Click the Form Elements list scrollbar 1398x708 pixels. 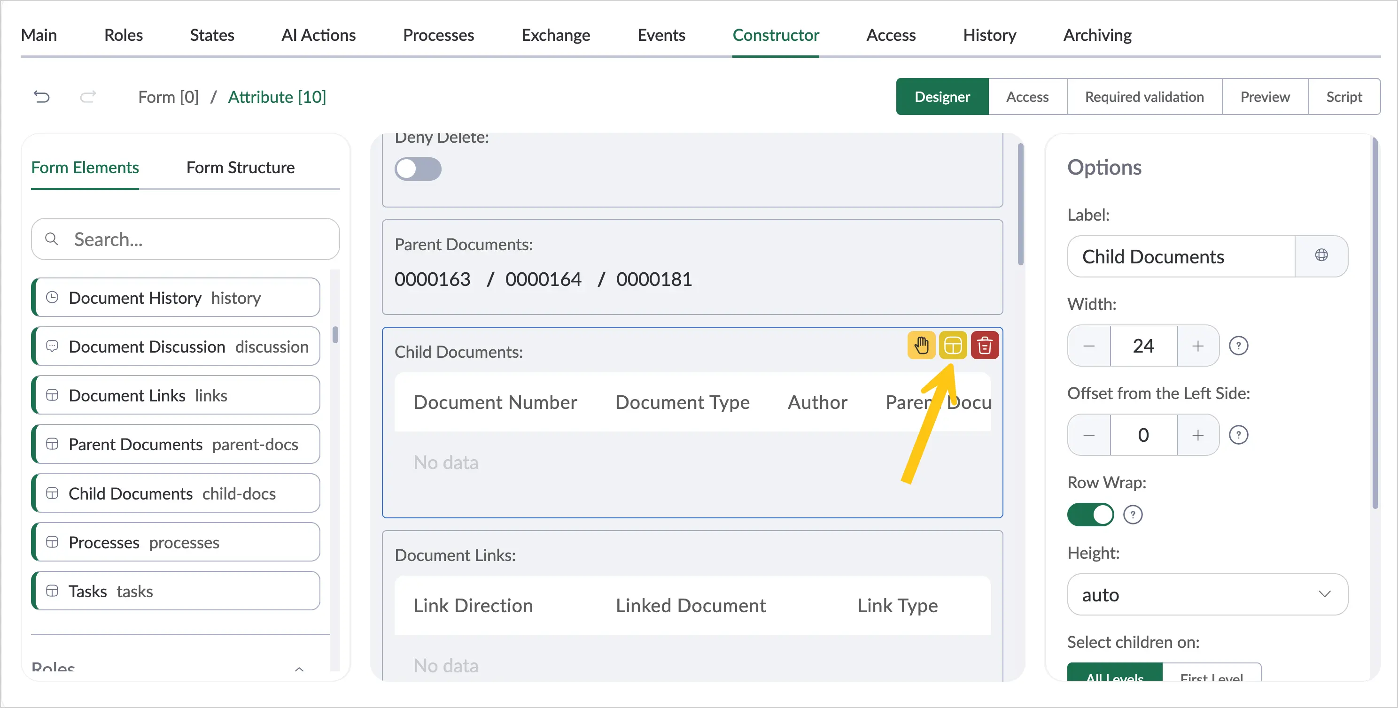(x=335, y=334)
